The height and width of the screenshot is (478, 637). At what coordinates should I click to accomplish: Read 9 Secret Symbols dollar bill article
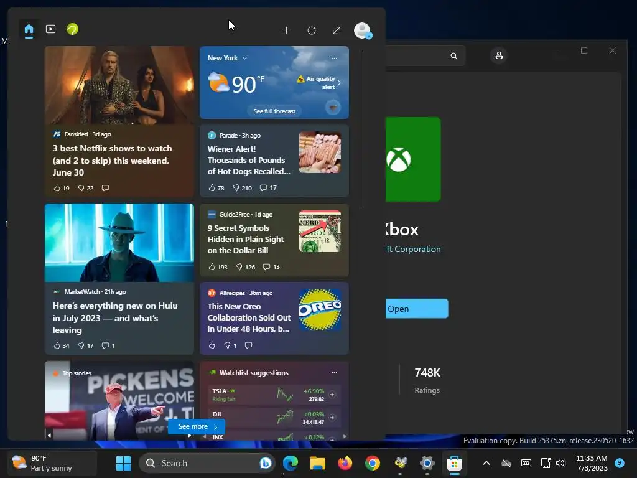(x=246, y=240)
